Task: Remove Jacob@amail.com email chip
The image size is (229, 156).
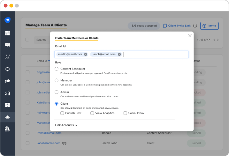Action: (x=119, y=54)
